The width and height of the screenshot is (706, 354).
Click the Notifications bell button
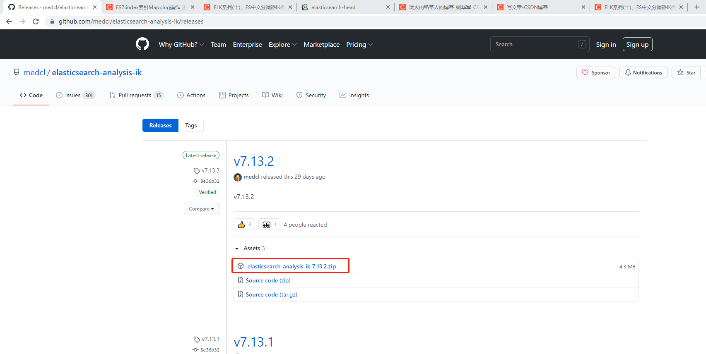(x=643, y=72)
